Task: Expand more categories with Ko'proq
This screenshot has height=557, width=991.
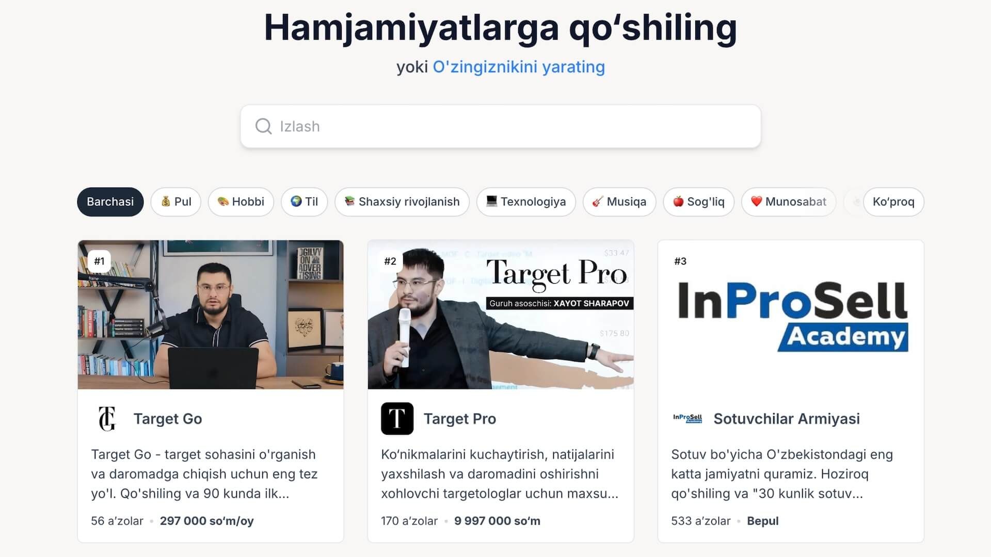Action: tap(893, 202)
